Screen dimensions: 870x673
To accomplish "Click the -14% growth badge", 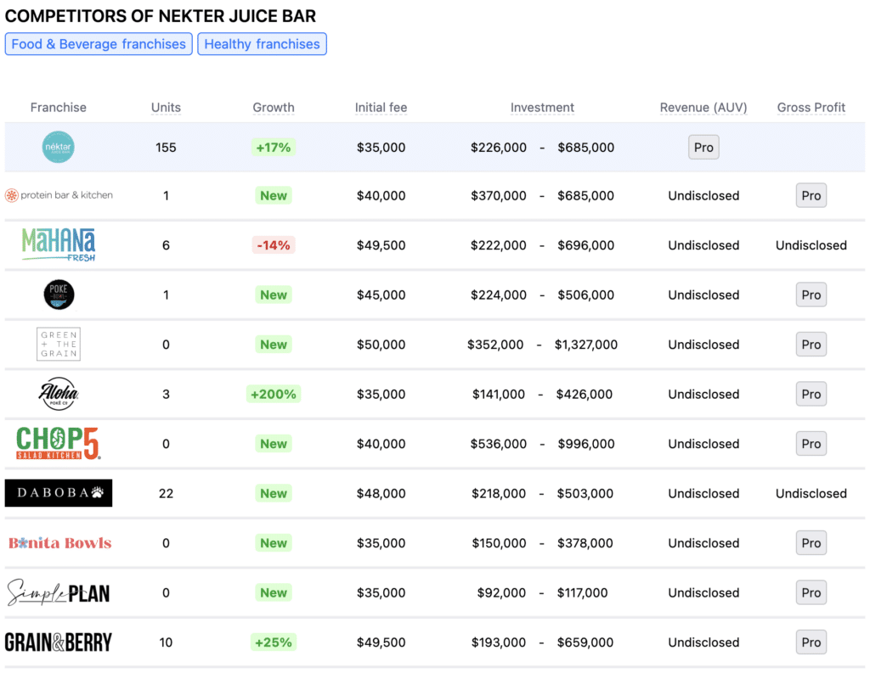I will [274, 244].
